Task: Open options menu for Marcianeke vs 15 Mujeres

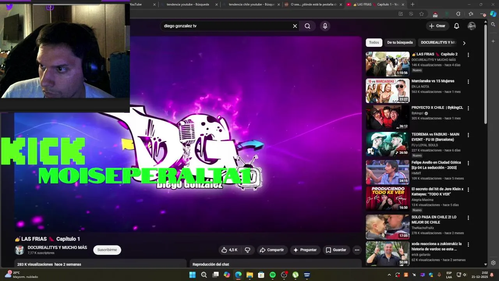Action: 468,82
